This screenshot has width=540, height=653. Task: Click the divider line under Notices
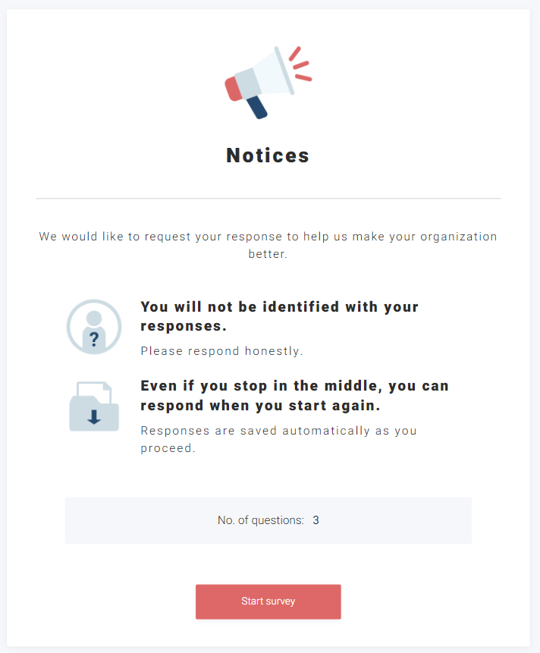tap(268, 197)
